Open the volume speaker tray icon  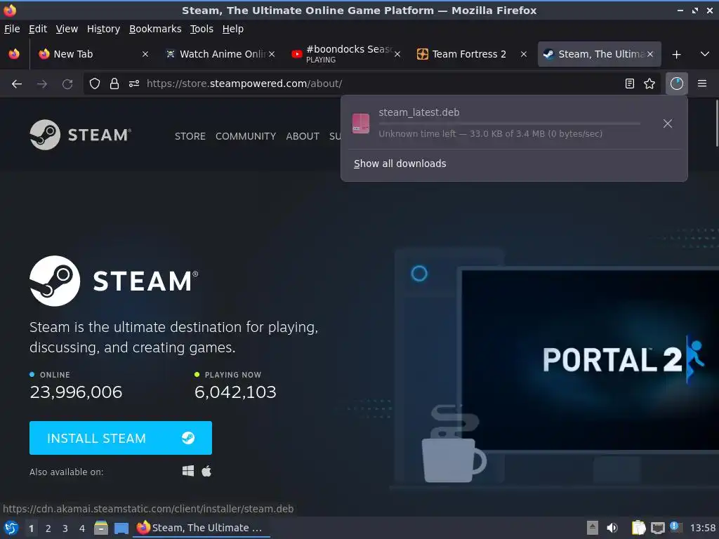coord(612,528)
